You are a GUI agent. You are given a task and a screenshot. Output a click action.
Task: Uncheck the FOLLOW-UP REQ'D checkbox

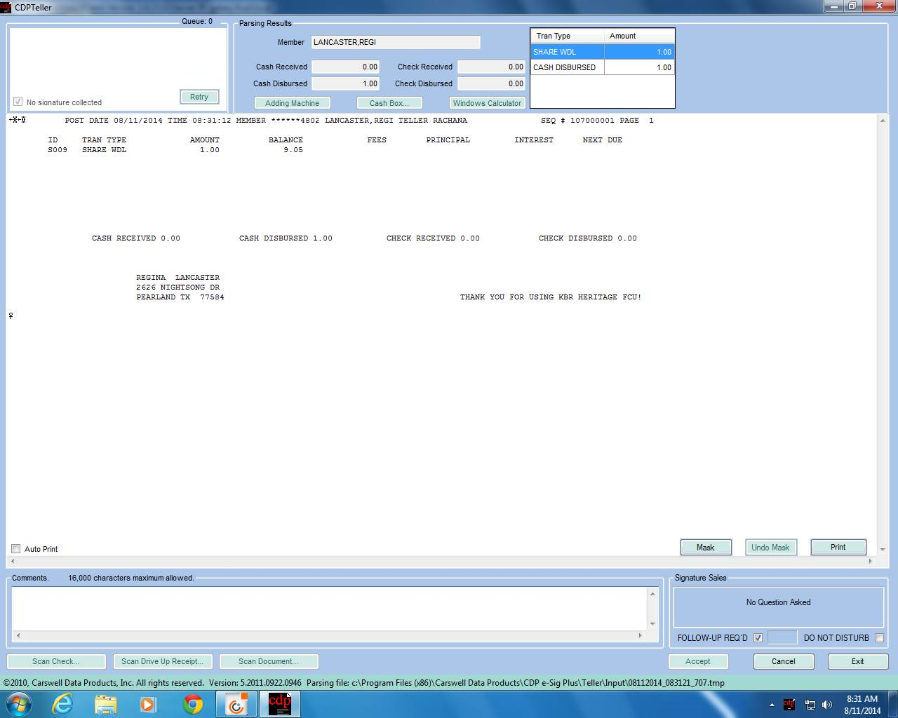pyautogui.click(x=758, y=638)
